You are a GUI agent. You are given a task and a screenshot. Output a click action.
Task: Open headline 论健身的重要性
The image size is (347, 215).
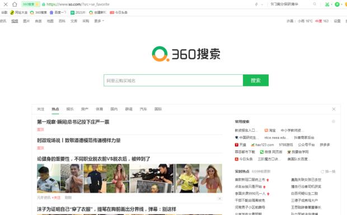click(x=93, y=159)
